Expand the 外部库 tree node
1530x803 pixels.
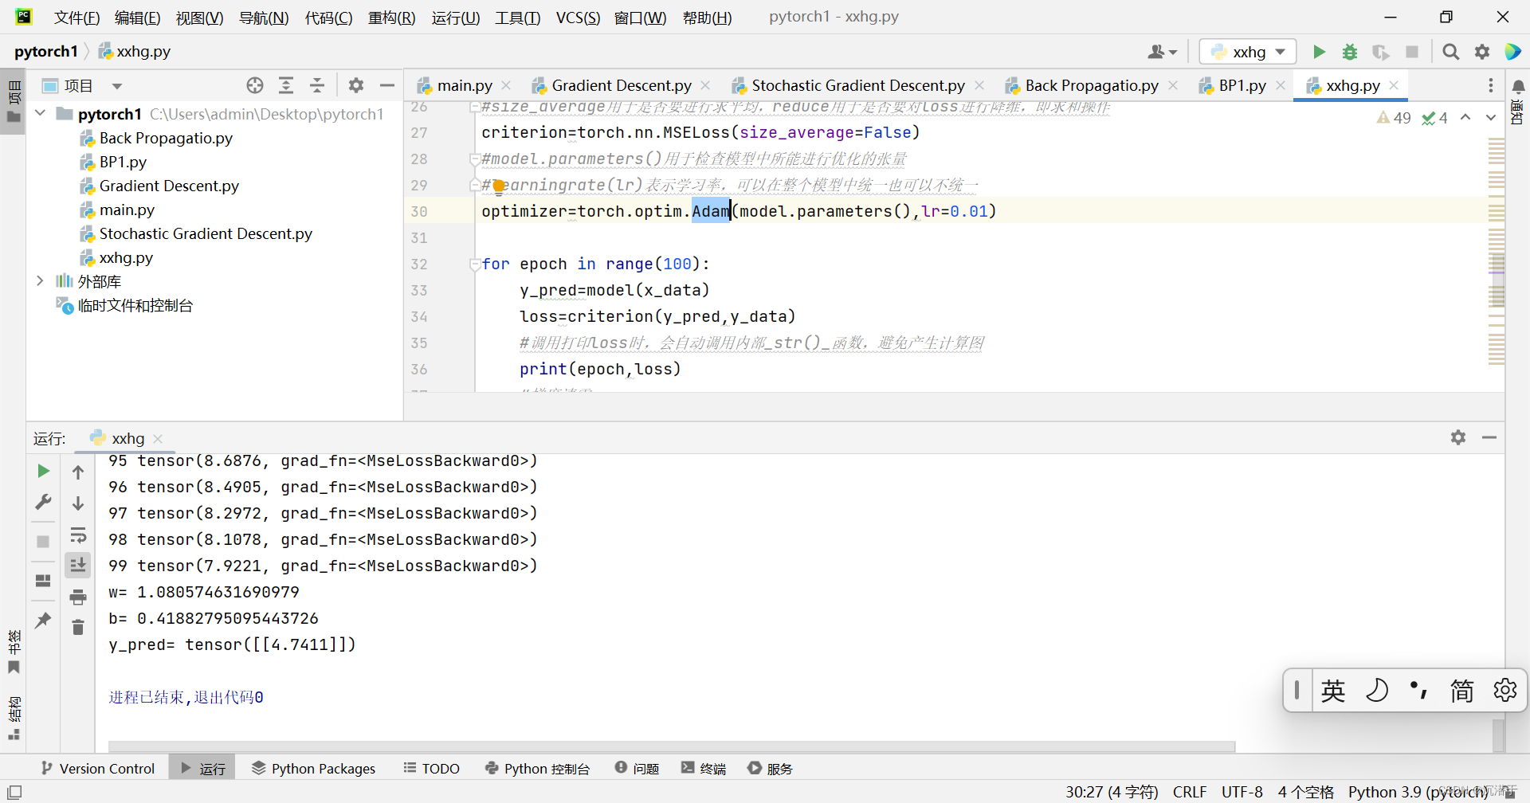[40, 280]
